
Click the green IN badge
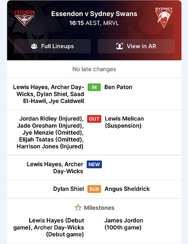click(x=94, y=87)
